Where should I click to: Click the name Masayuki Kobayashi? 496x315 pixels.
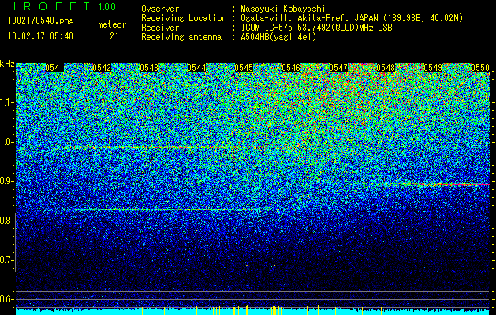click(x=283, y=9)
